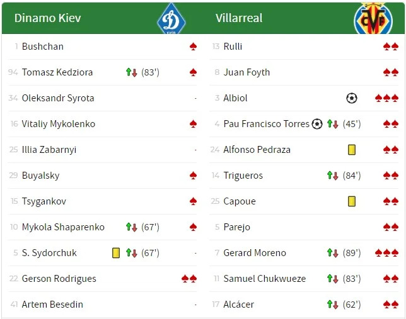Click substitution arrows for Mykola Shaparenko

pyautogui.click(x=132, y=227)
